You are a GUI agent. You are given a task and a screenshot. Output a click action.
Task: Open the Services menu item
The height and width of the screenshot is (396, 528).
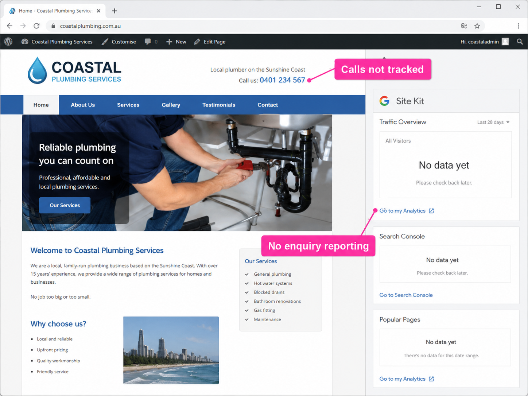point(128,105)
